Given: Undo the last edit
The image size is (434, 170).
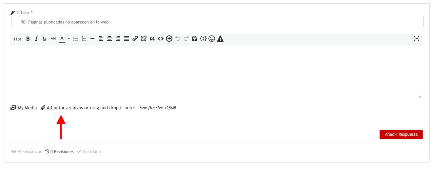Looking at the screenshot, I should click(178, 39).
